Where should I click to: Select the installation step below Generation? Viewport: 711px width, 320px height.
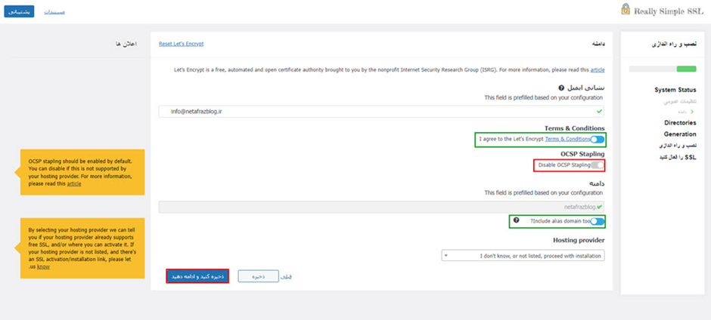coord(678,146)
